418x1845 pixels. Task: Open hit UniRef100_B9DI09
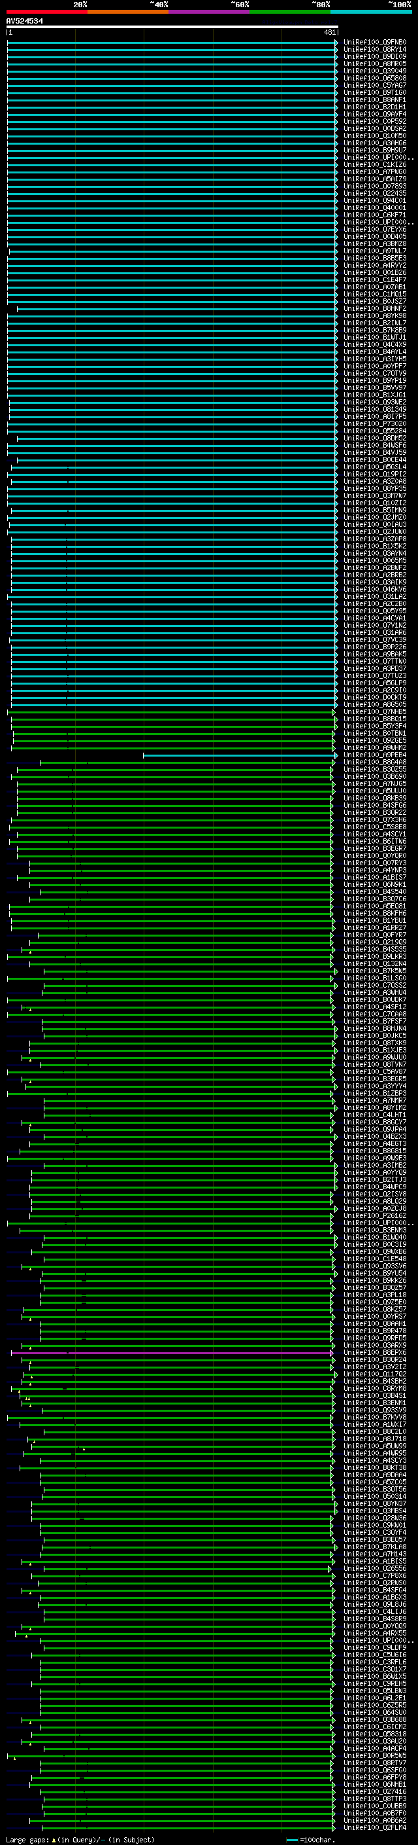(375, 56)
